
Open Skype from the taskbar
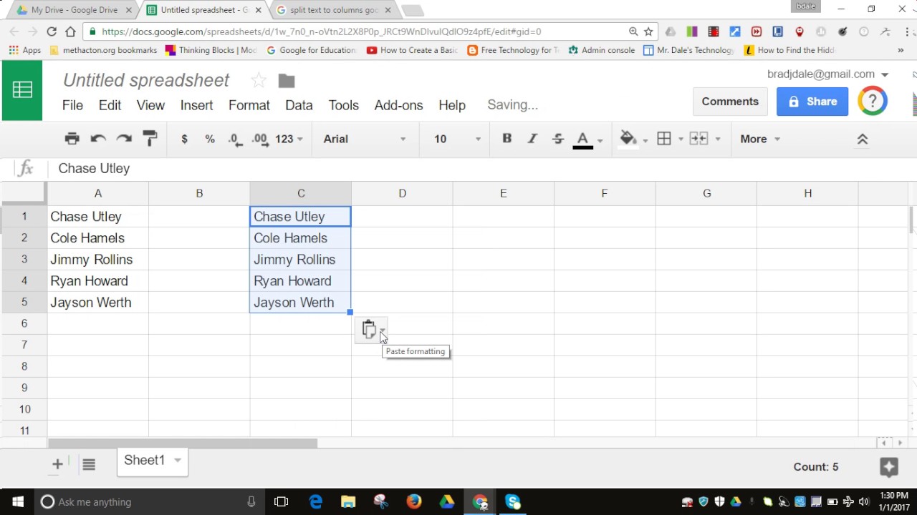click(x=513, y=501)
